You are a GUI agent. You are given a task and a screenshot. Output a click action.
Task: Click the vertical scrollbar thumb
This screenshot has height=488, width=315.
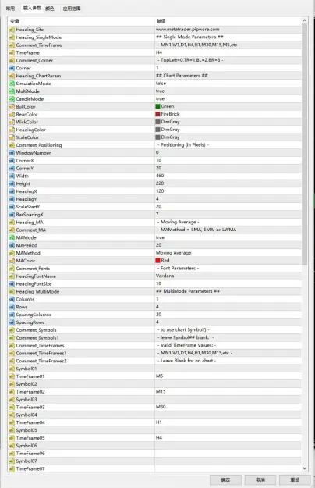[x=304, y=144]
